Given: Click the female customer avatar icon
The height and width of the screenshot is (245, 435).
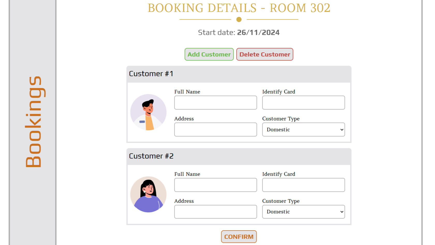Looking at the screenshot, I should [x=148, y=194].
